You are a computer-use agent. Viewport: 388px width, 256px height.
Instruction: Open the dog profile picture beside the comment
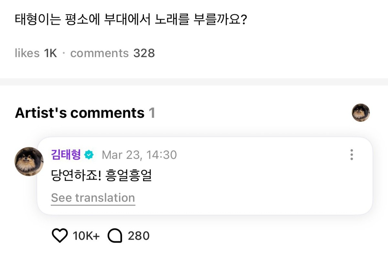click(x=29, y=161)
